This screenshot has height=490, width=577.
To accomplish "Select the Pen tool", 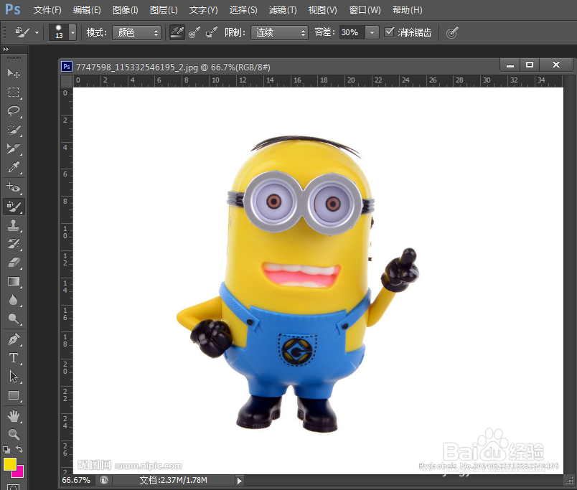I will (14, 339).
